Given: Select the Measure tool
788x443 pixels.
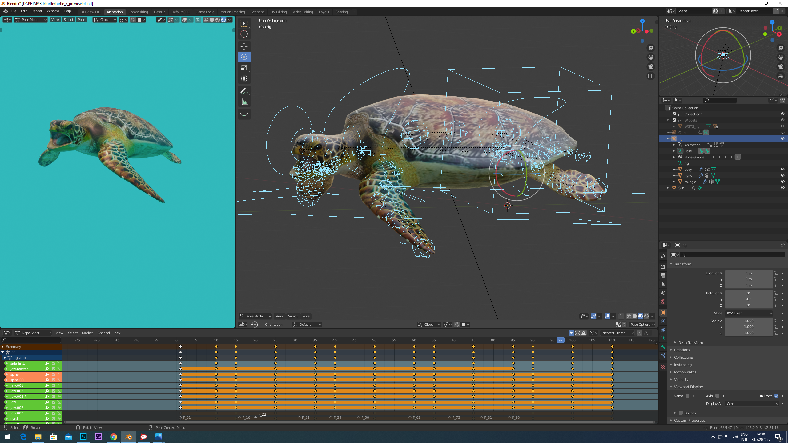Looking at the screenshot, I should (244, 101).
